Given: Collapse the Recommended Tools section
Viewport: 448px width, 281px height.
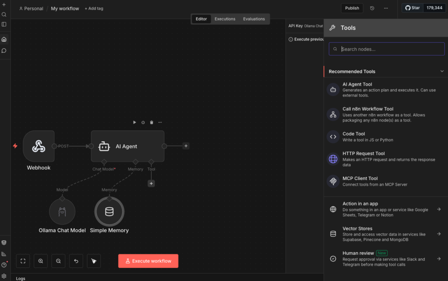Looking at the screenshot, I should pyautogui.click(x=441, y=71).
